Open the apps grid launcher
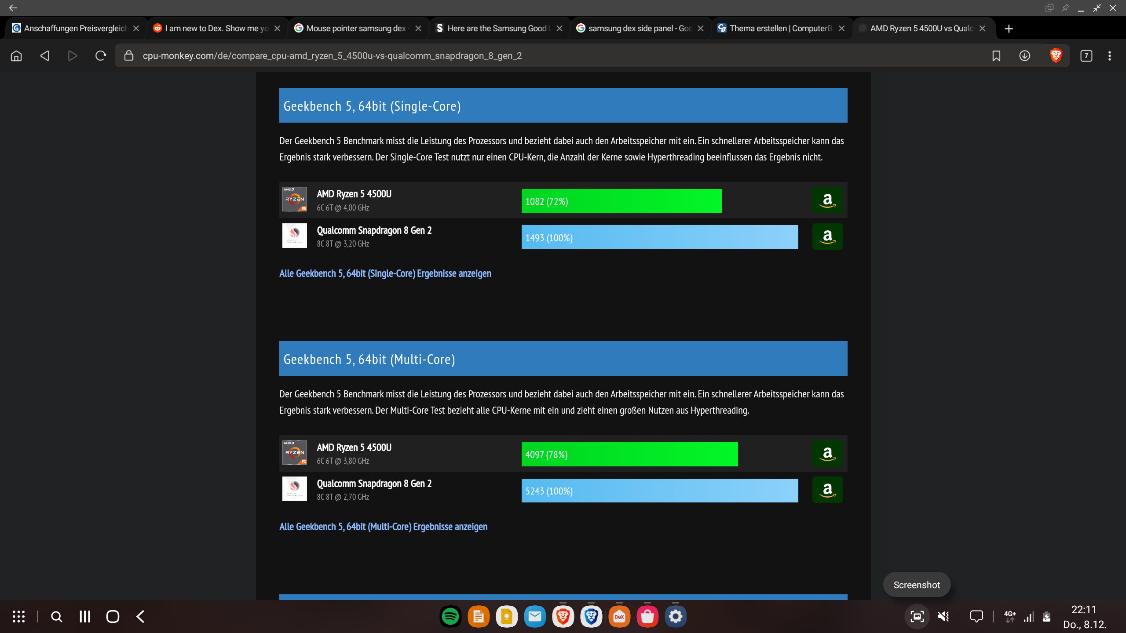This screenshot has height=633, width=1126. click(18, 616)
